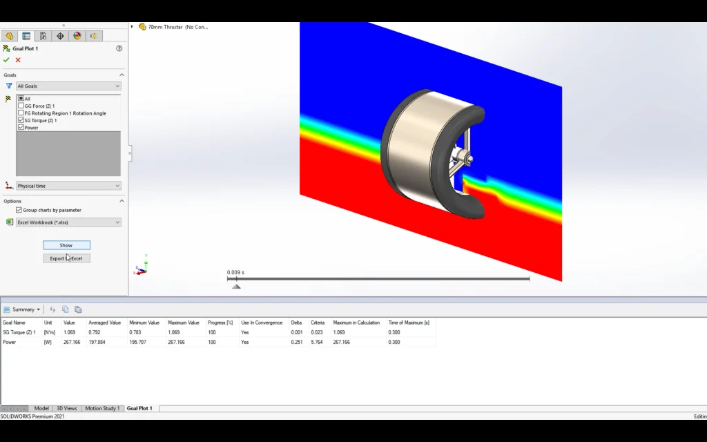707x442 pixels.
Task: Click the copy icon in summary toolbar
Action: (x=66, y=309)
